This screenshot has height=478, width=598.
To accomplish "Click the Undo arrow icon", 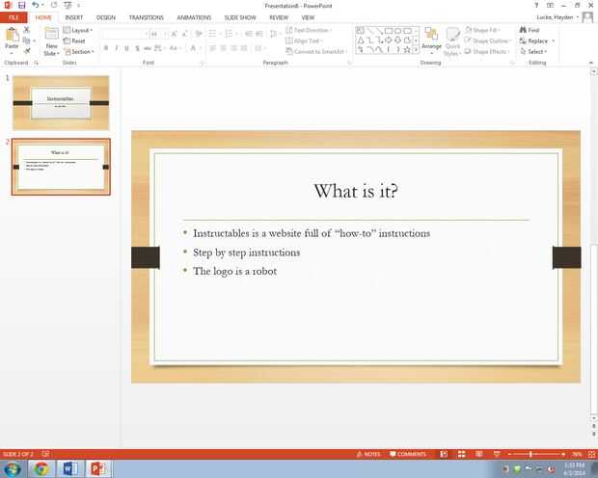I will (36, 6).
